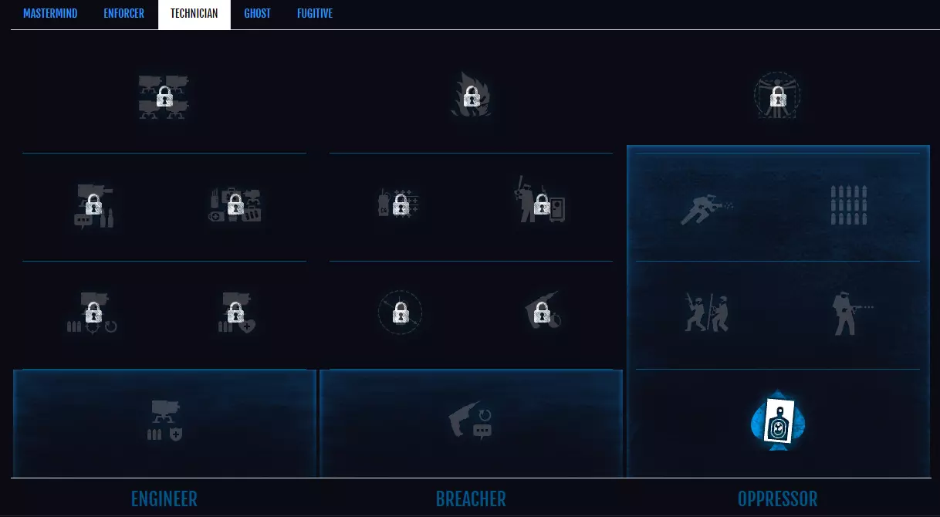Click the locked circular crosshair skill icon

[400, 313]
